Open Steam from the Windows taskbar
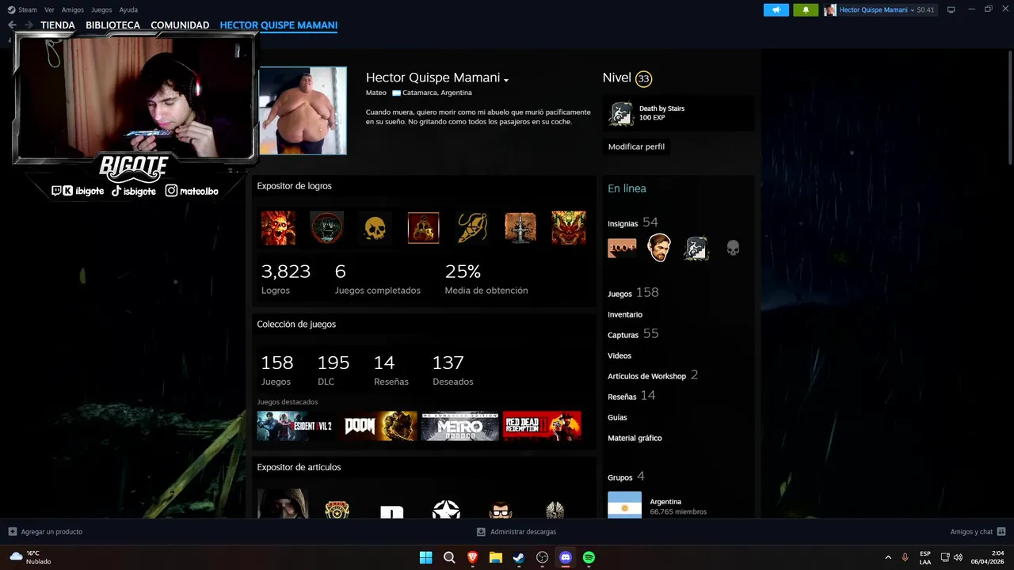1014x570 pixels. (x=519, y=557)
